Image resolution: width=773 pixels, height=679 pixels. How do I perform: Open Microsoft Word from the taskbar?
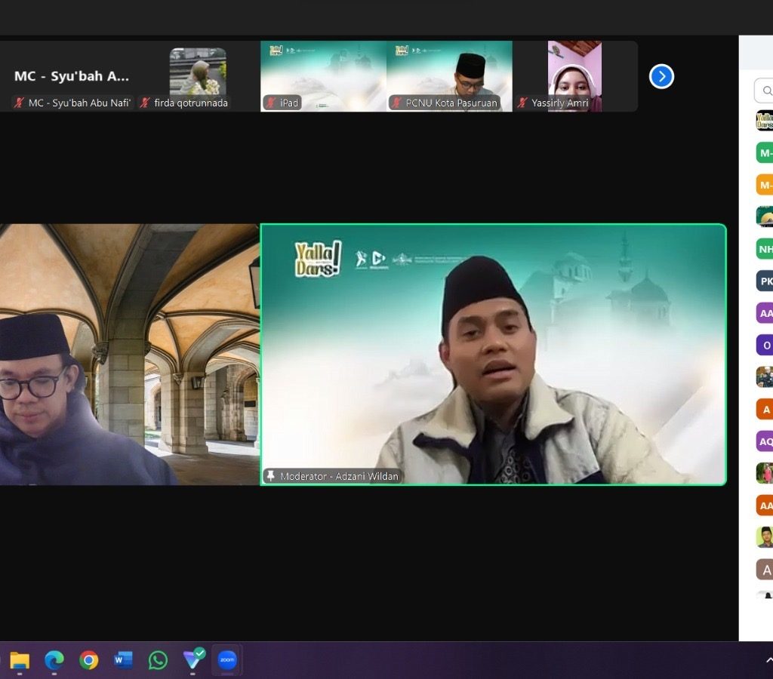123,660
